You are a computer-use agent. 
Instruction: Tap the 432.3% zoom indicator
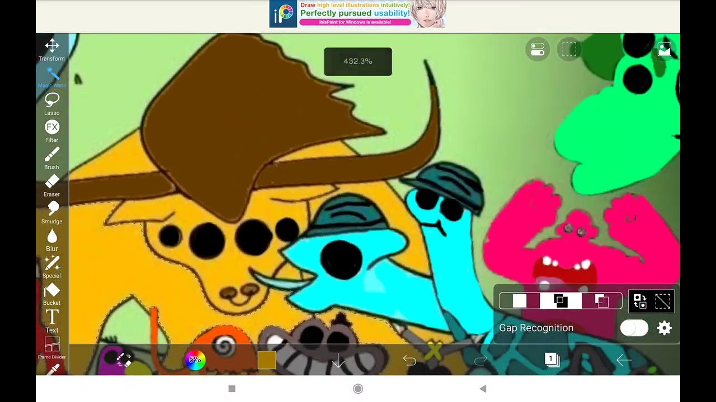(x=358, y=61)
